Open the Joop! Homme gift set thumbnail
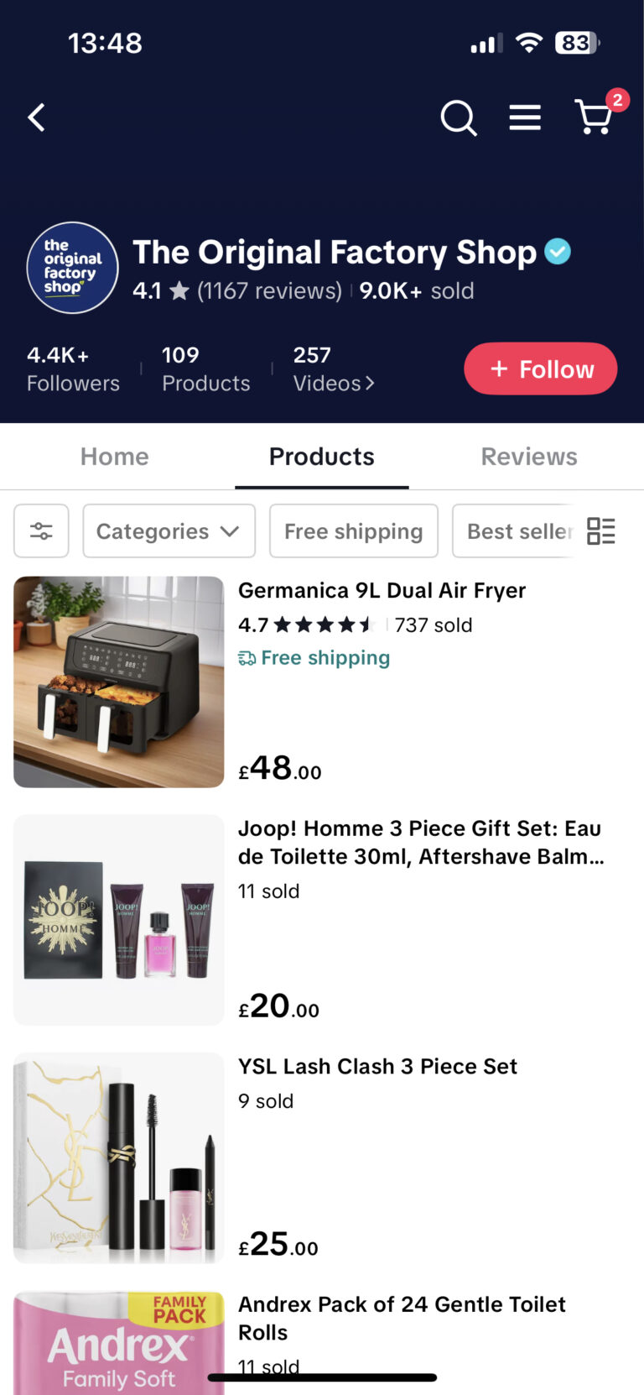Image resolution: width=644 pixels, height=1395 pixels. pos(119,920)
